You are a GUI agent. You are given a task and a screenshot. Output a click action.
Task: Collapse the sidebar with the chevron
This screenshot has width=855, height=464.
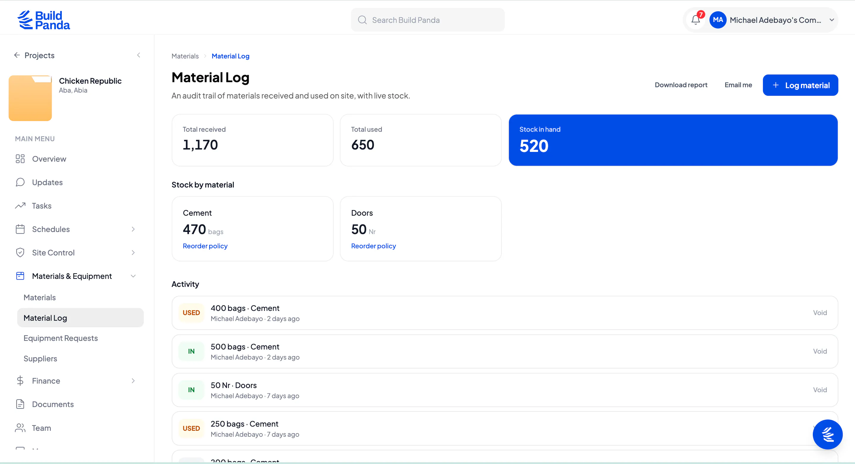(139, 55)
